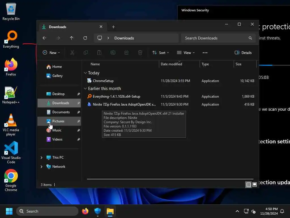
Task: Close the Downloads tab
Action: [101, 27]
